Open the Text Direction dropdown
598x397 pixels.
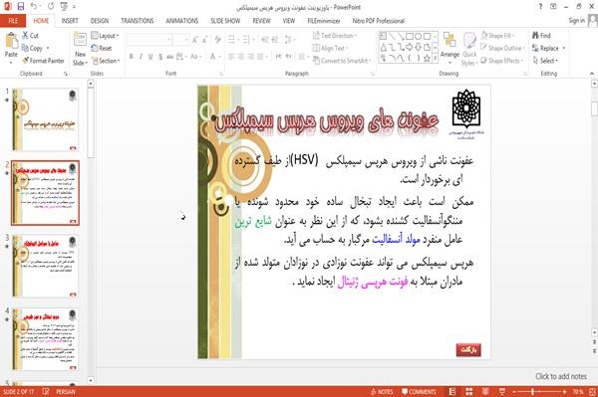[x=335, y=36]
